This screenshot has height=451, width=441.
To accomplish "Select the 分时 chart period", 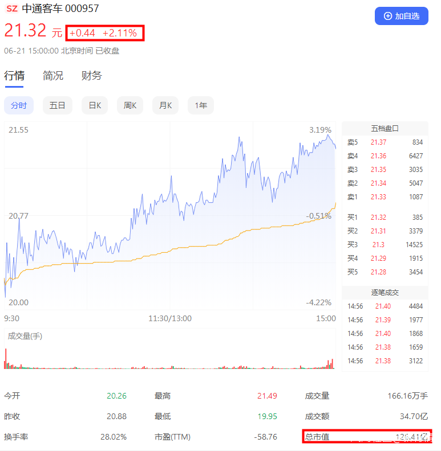I will 19,105.
